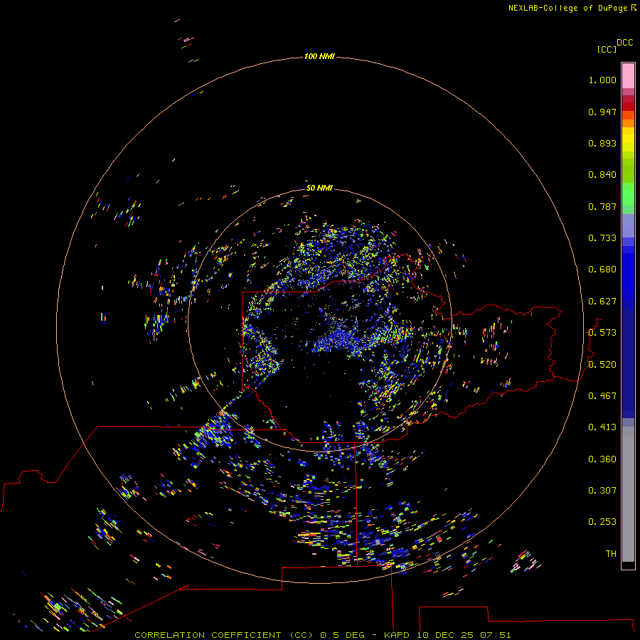
Task: Click the TH threshold label in legend
Action: click(x=611, y=554)
